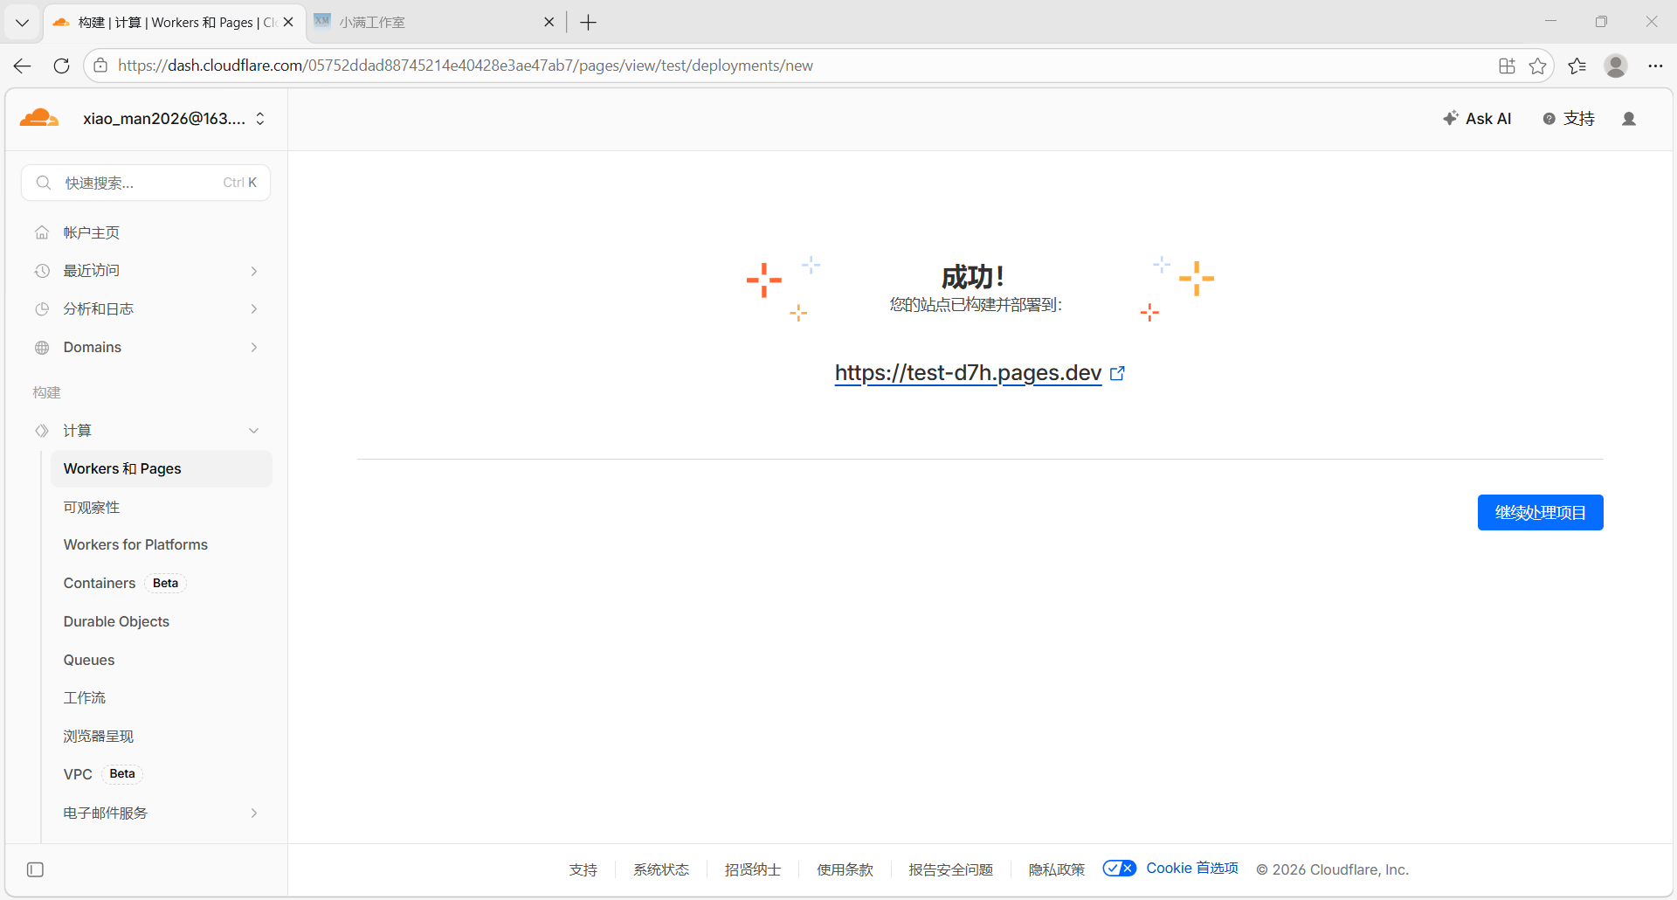Refresh the page with reload icon

[61, 66]
